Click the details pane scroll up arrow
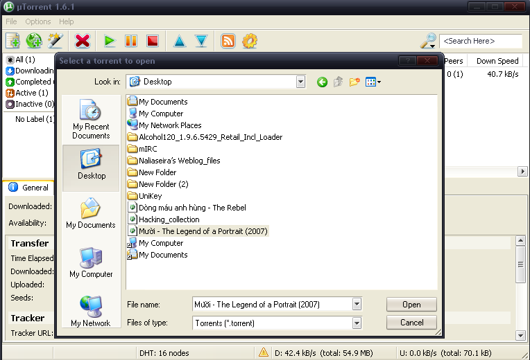 click(x=520, y=240)
